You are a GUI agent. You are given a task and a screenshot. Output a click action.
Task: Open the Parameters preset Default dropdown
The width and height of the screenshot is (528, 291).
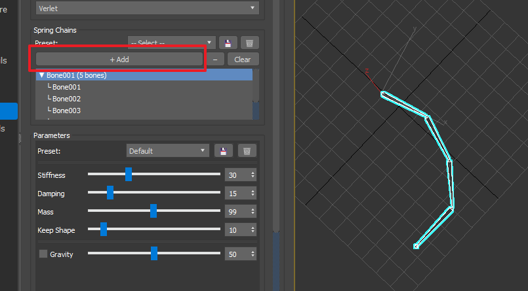167,151
